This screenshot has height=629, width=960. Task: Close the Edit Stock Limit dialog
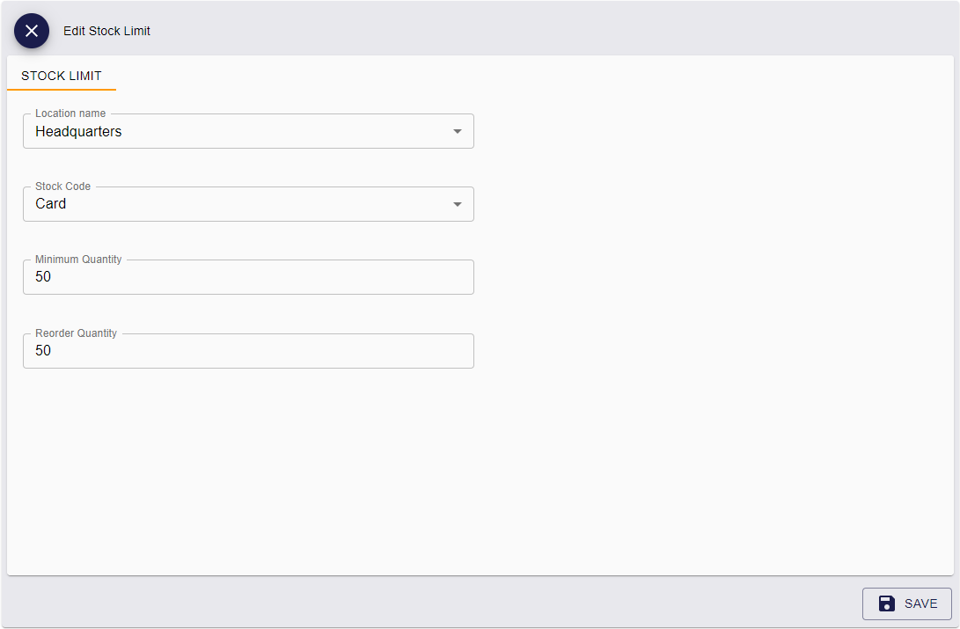tap(32, 31)
